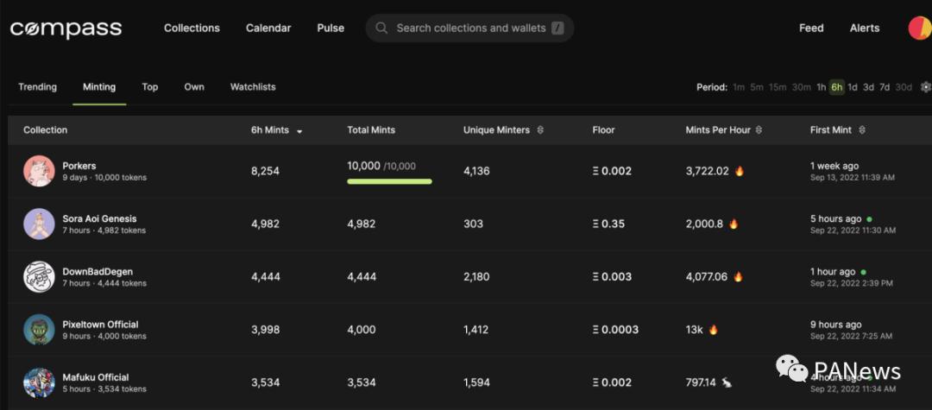The image size is (932, 410).
Task: Open the user profile avatar
Action: click(919, 28)
